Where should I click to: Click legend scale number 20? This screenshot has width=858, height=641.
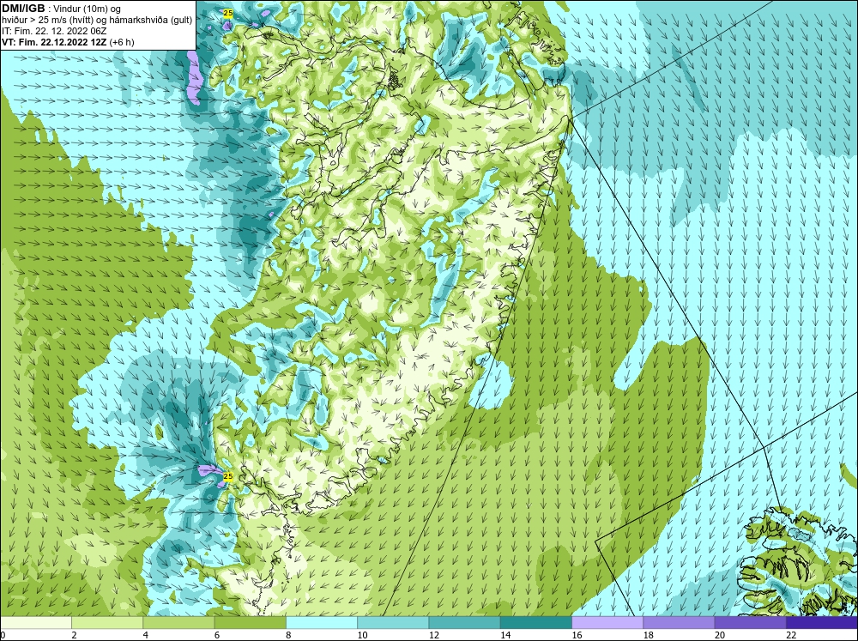click(720, 635)
